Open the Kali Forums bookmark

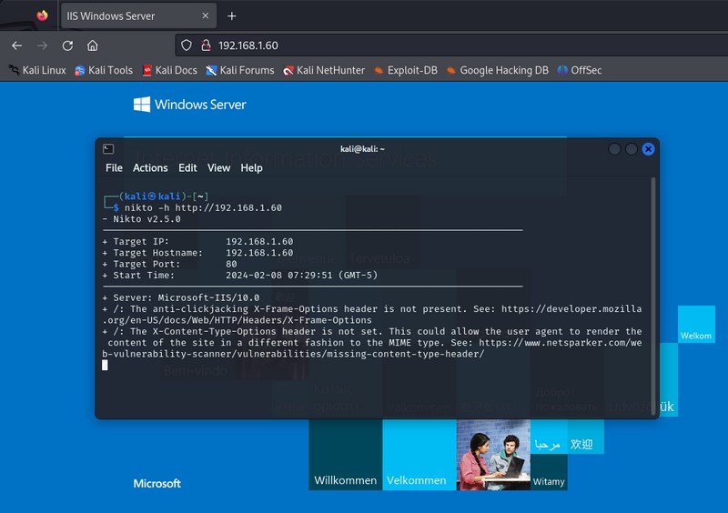coord(240,70)
